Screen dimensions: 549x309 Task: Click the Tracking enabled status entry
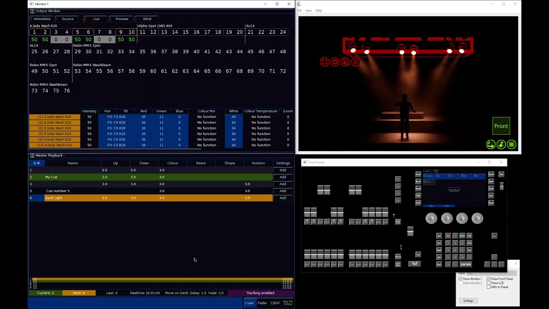(x=260, y=293)
